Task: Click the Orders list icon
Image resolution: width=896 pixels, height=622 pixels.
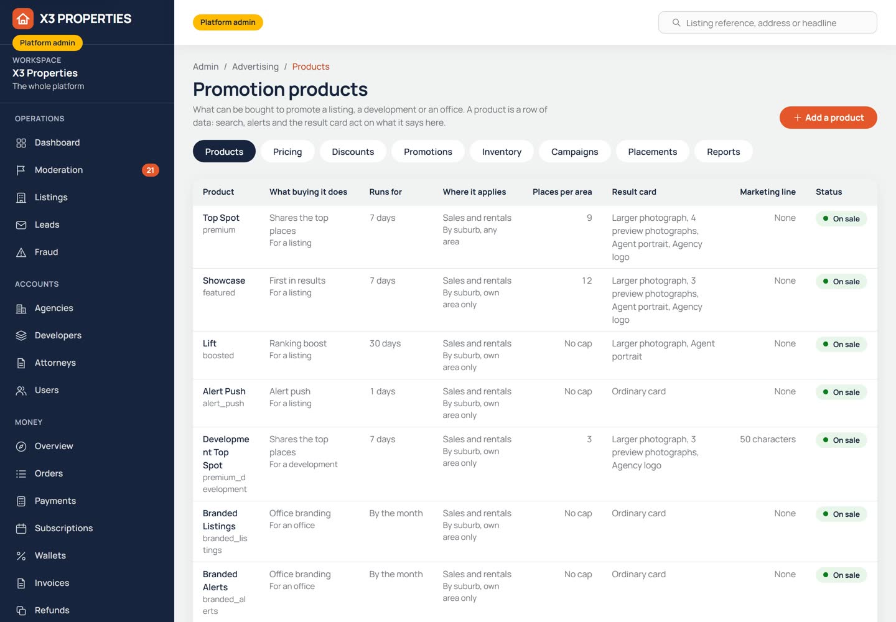Action: [x=21, y=474]
